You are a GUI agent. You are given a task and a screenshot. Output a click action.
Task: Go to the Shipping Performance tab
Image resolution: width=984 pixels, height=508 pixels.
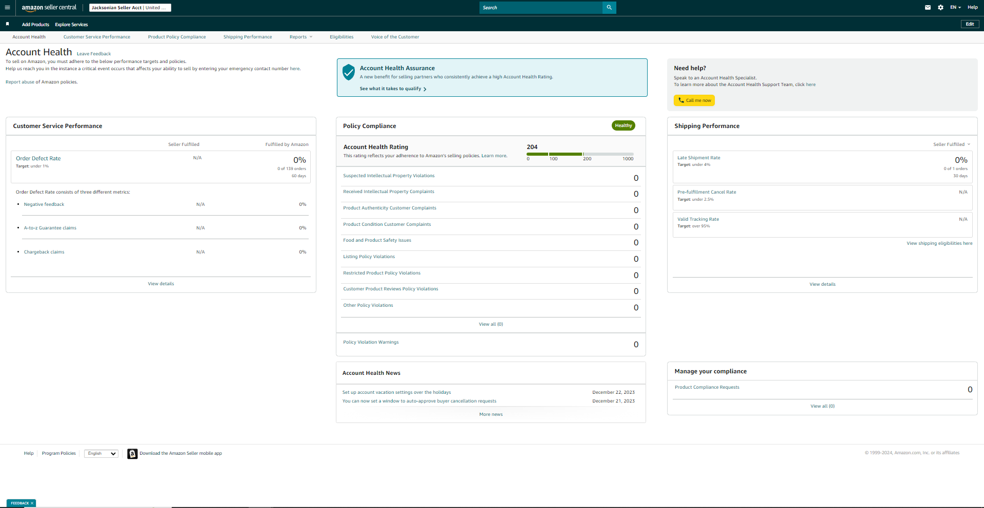pyautogui.click(x=248, y=37)
